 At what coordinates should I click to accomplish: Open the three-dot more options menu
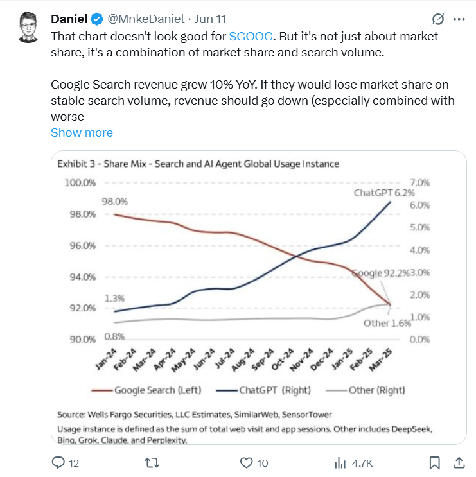coord(459,19)
